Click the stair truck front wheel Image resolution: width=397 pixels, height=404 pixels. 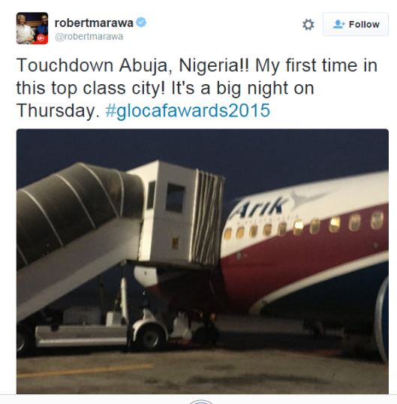151,338
